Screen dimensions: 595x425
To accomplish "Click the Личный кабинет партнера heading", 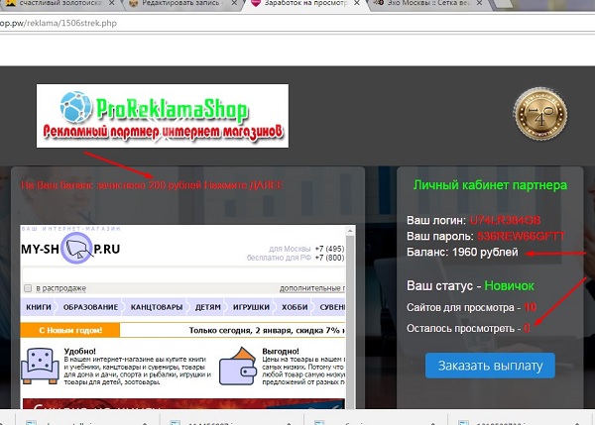I will (490, 185).
